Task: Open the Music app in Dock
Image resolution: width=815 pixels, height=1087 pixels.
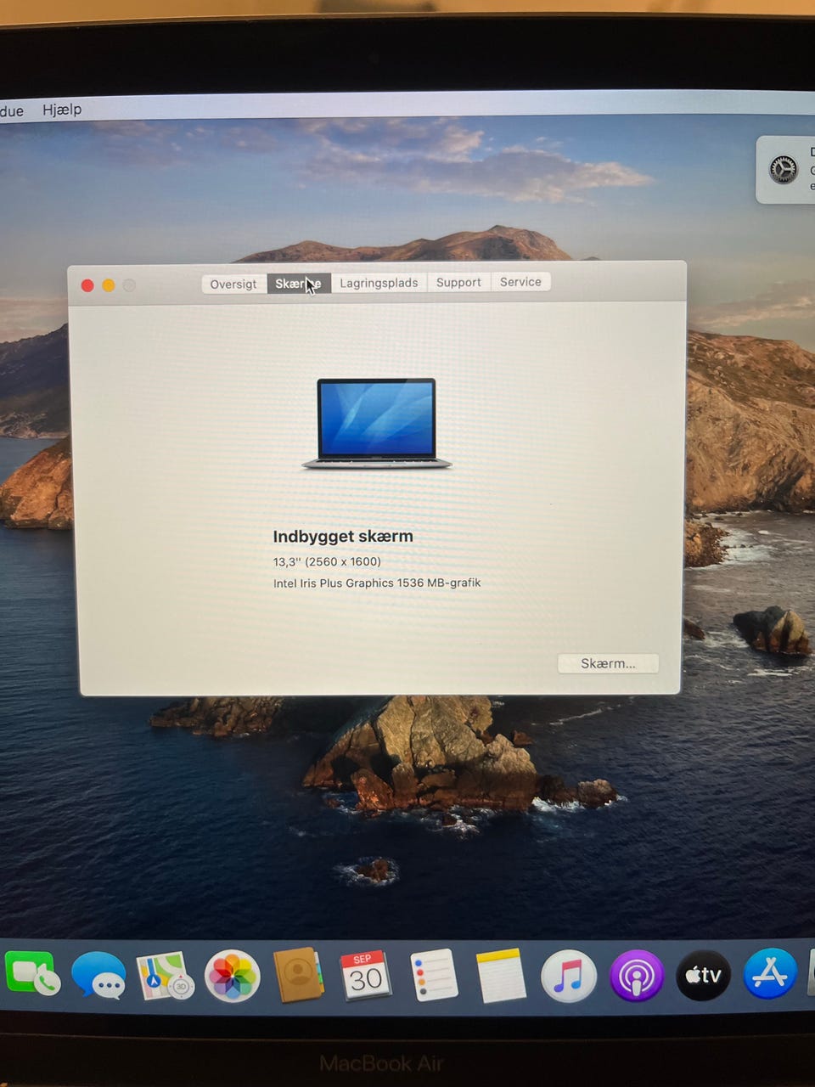Action: (568, 976)
